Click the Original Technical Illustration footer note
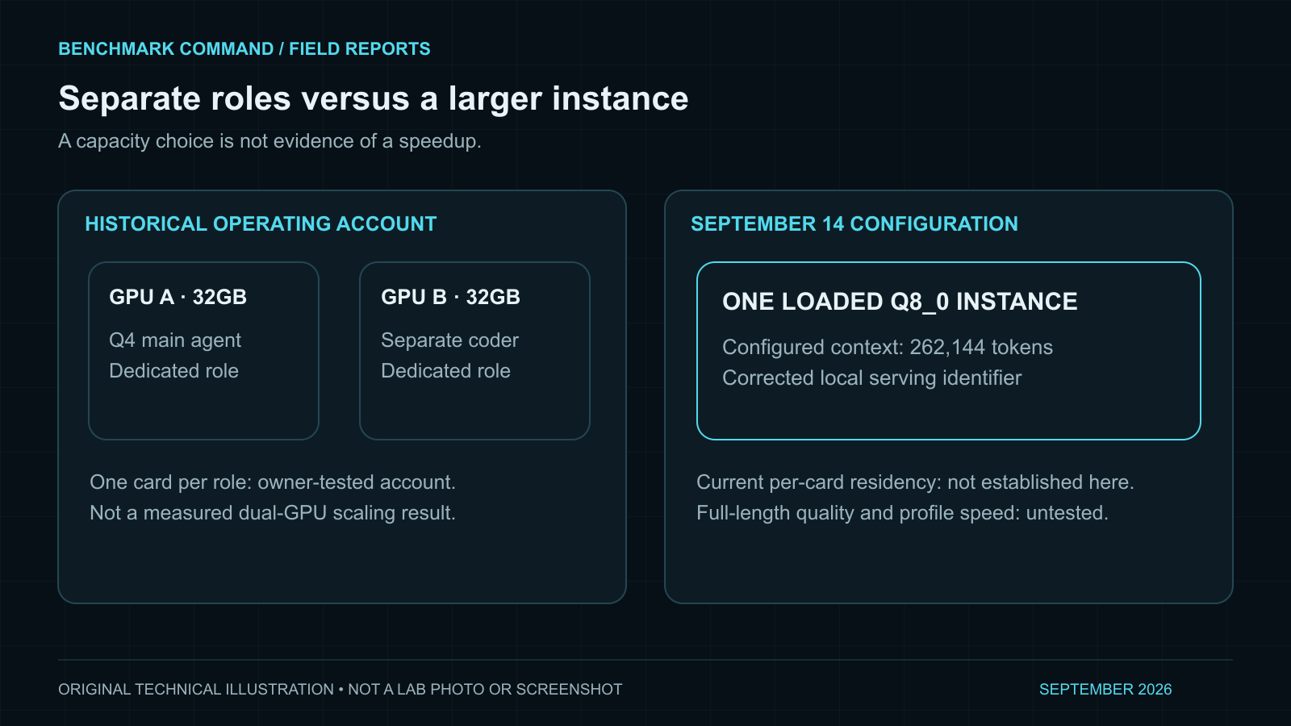1291x726 pixels. pyautogui.click(x=341, y=690)
